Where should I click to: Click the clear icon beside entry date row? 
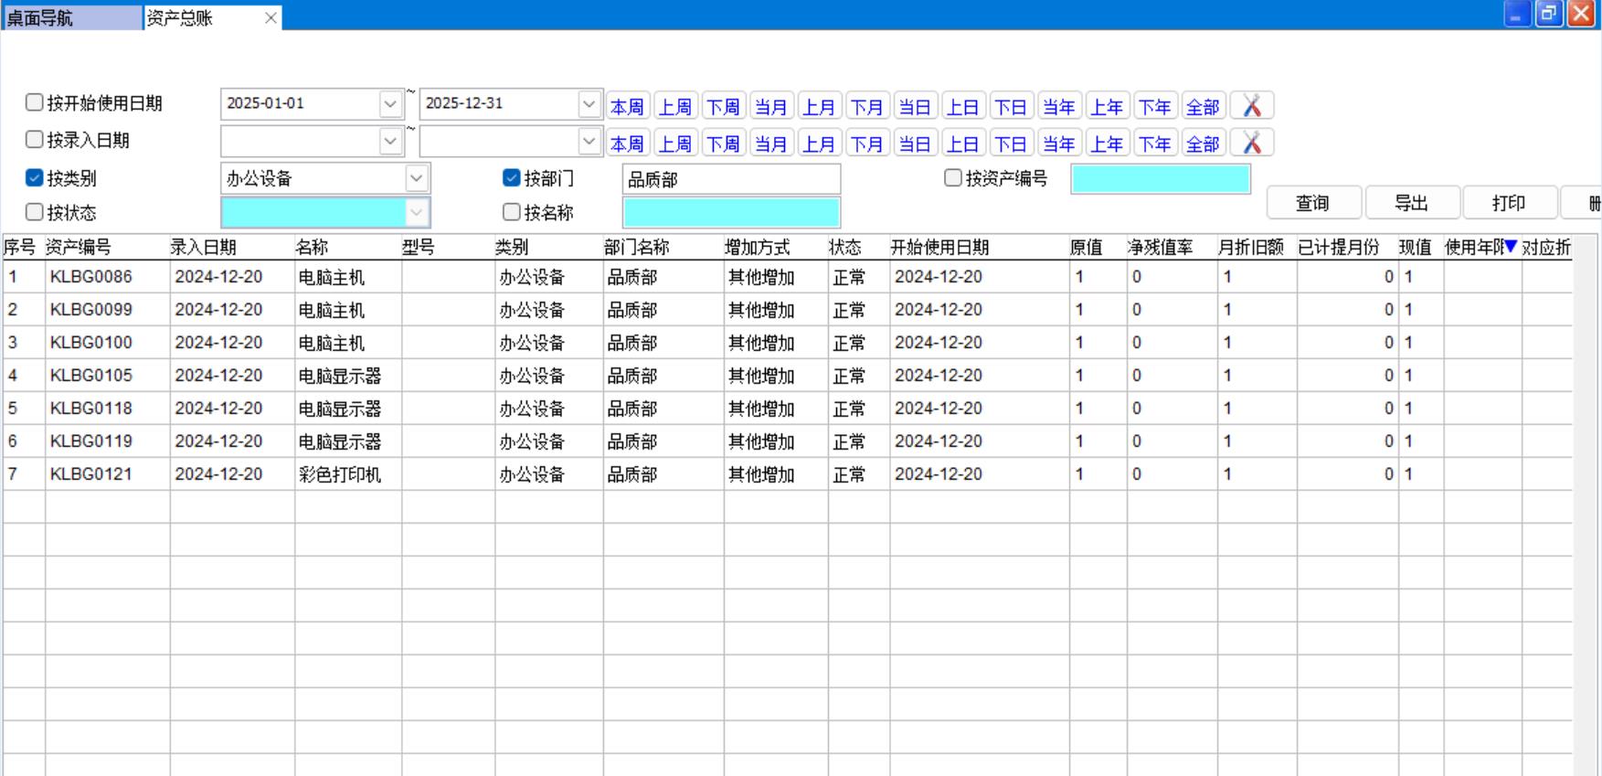(x=1251, y=143)
